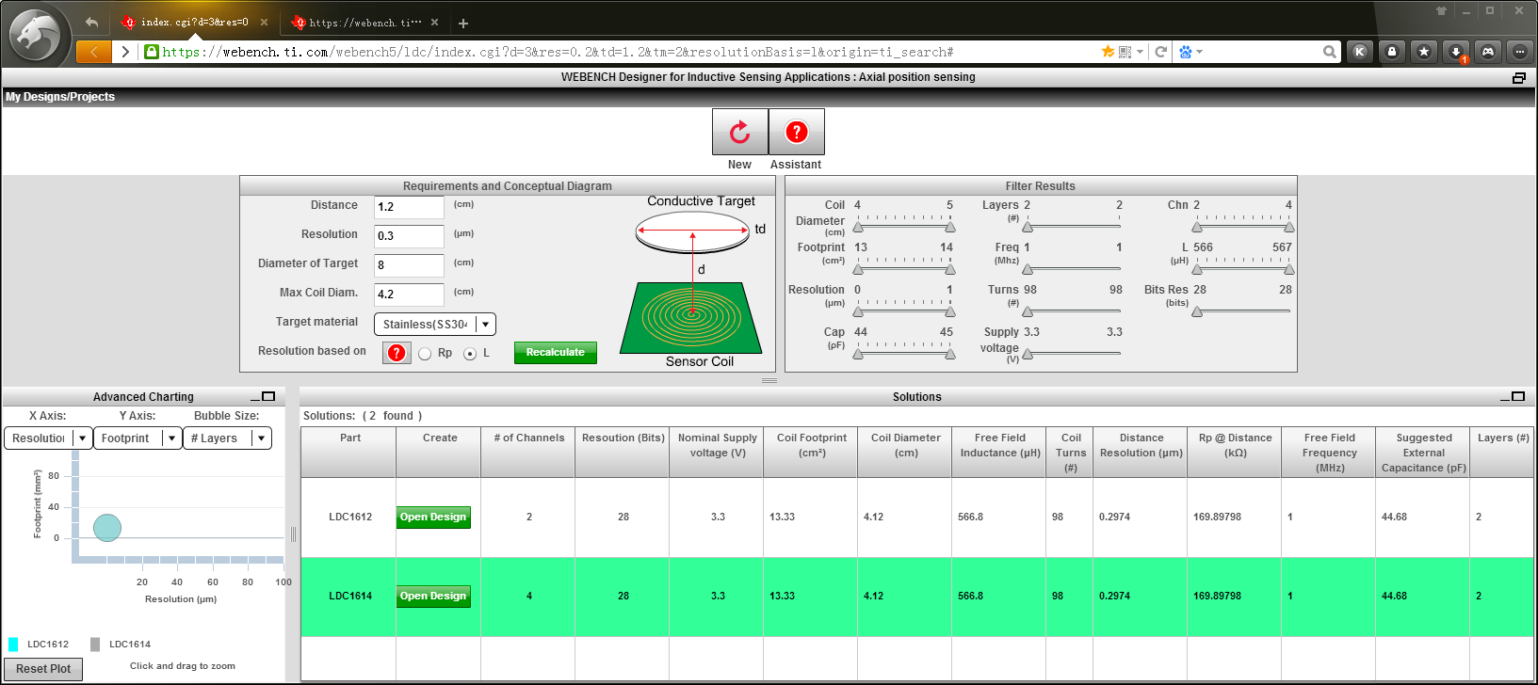
Task: Click the K toolbar icon
Action: (1359, 52)
